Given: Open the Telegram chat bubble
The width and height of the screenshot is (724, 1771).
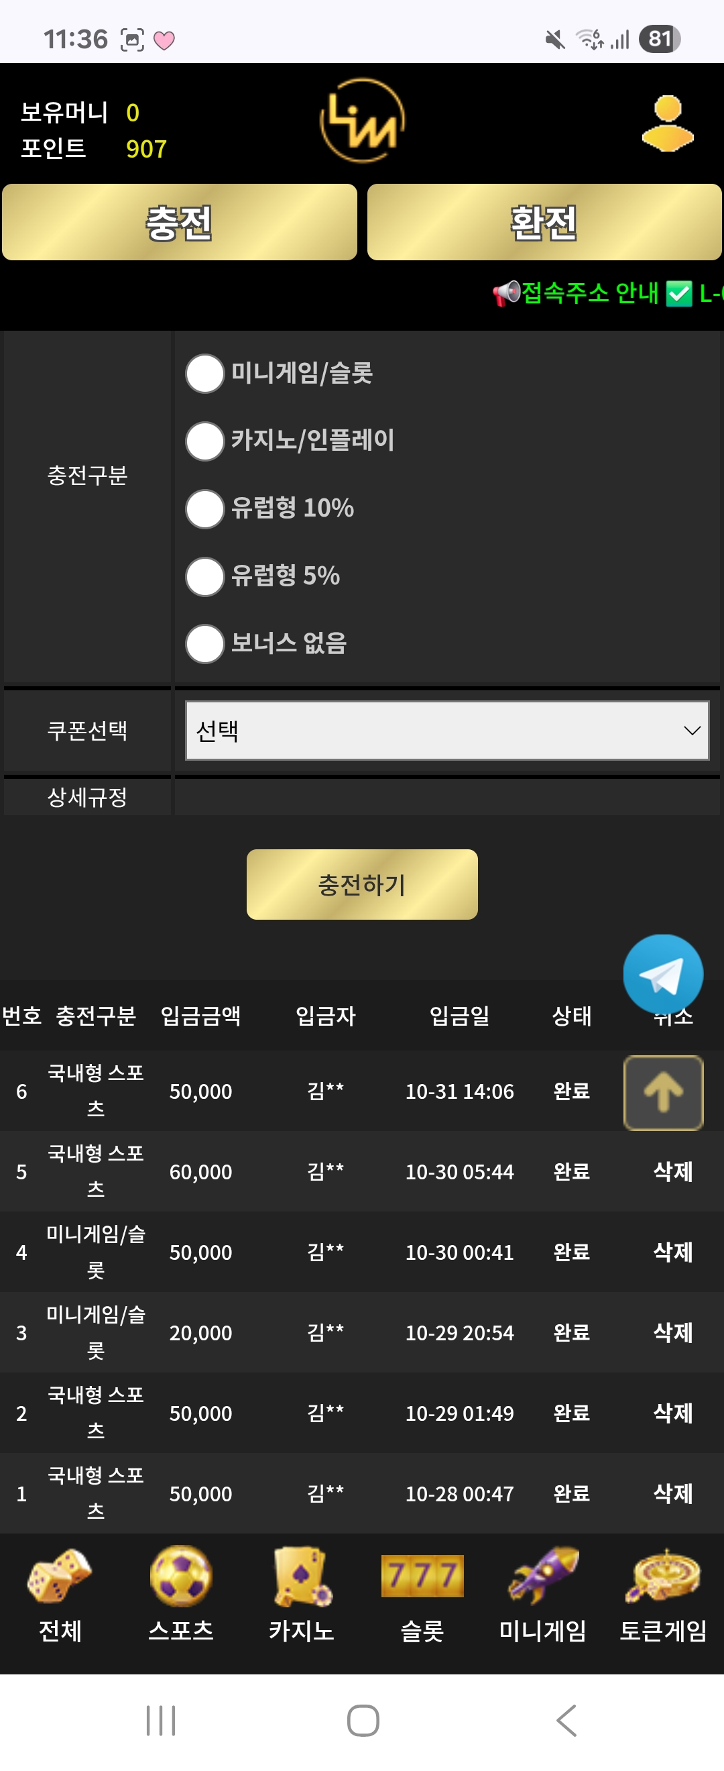Looking at the screenshot, I should point(662,973).
